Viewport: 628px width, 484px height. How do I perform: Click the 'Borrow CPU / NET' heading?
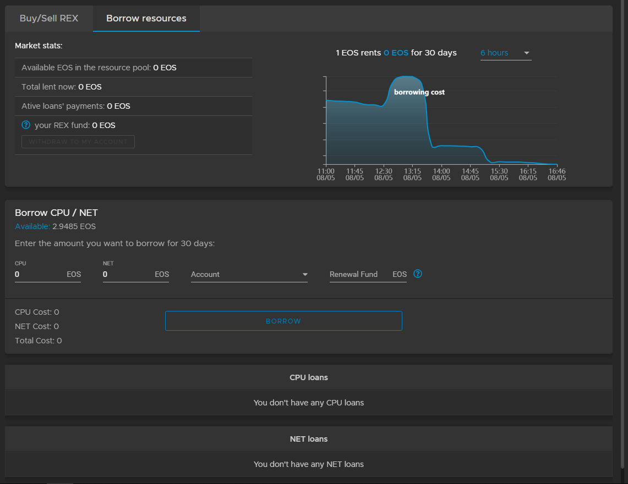pos(57,213)
